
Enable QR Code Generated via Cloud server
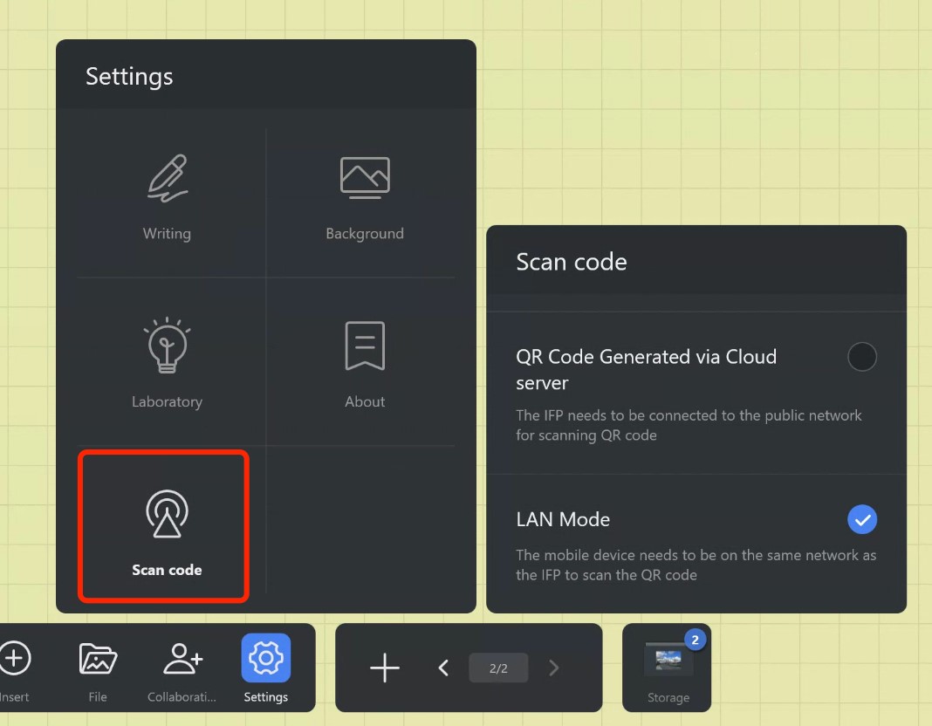pyautogui.click(x=861, y=357)
